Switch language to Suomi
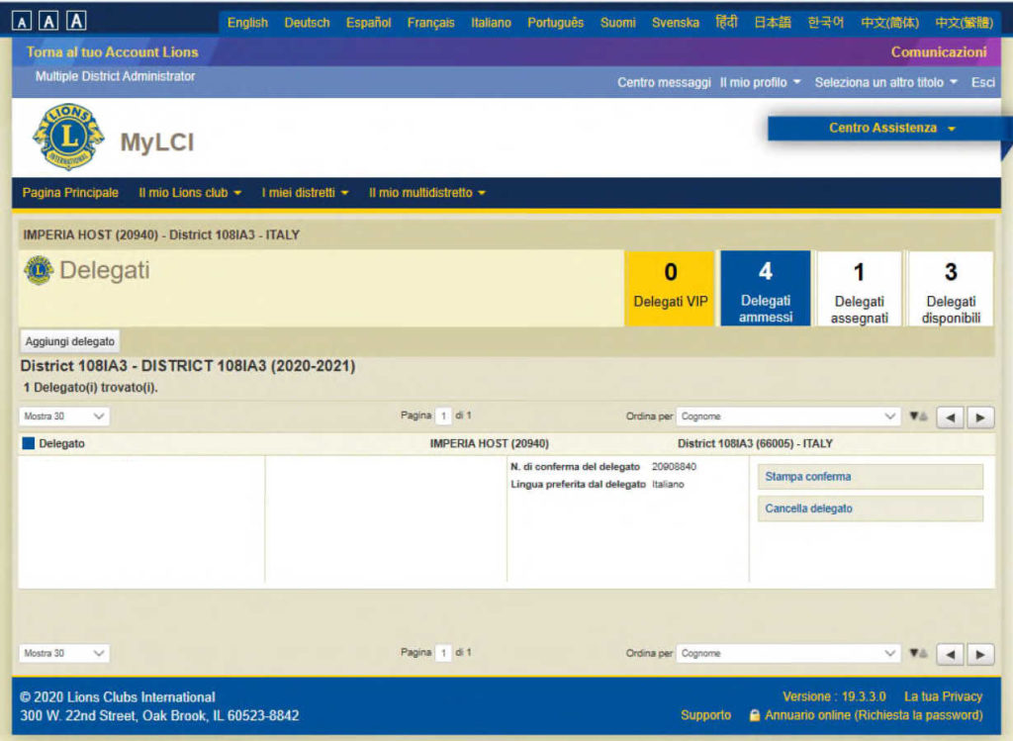 point(617,23)
